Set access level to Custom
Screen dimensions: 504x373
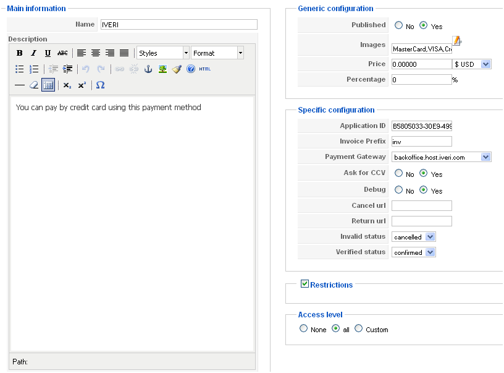[359, 328]
